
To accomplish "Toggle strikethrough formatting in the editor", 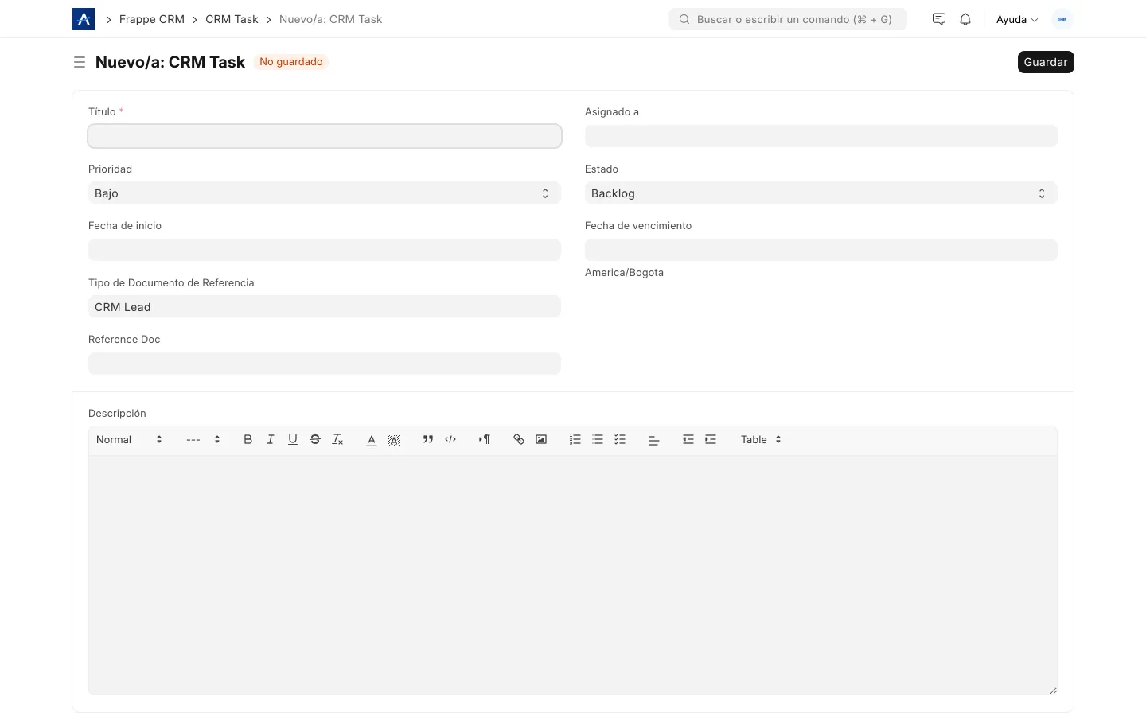I will [x=315, y=439].
